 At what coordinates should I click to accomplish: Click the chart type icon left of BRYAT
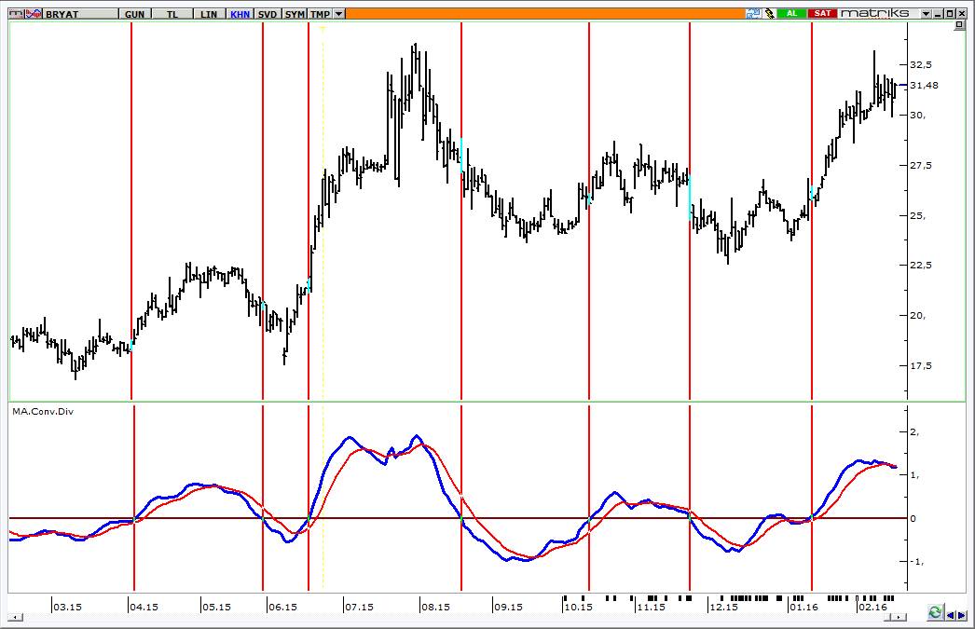coord(16,14)
